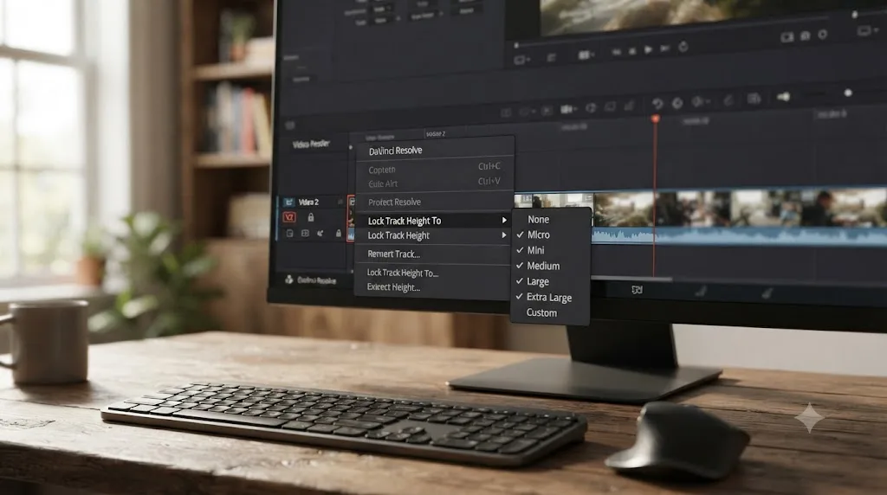Click the play button under the viewer

click(x=648, y=50)
